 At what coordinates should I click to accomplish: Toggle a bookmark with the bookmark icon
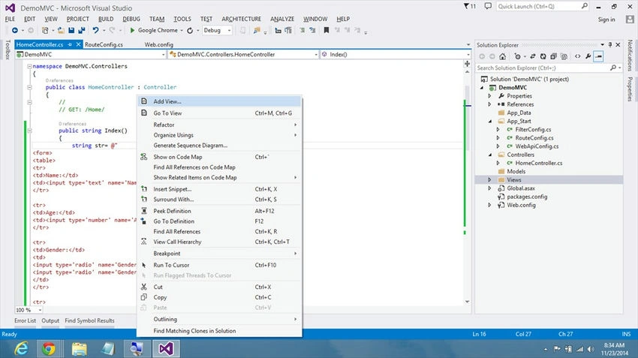[x=327, y=31]
